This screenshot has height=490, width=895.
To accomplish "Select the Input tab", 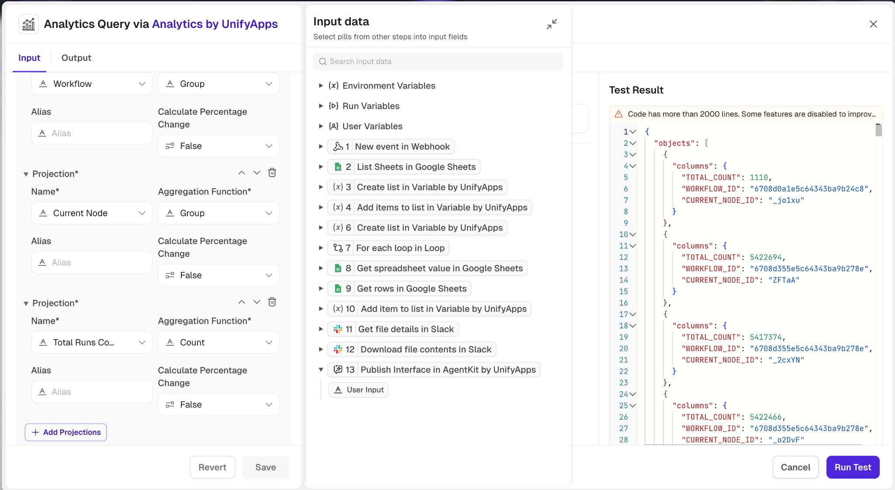I will (x=29, y=58).
